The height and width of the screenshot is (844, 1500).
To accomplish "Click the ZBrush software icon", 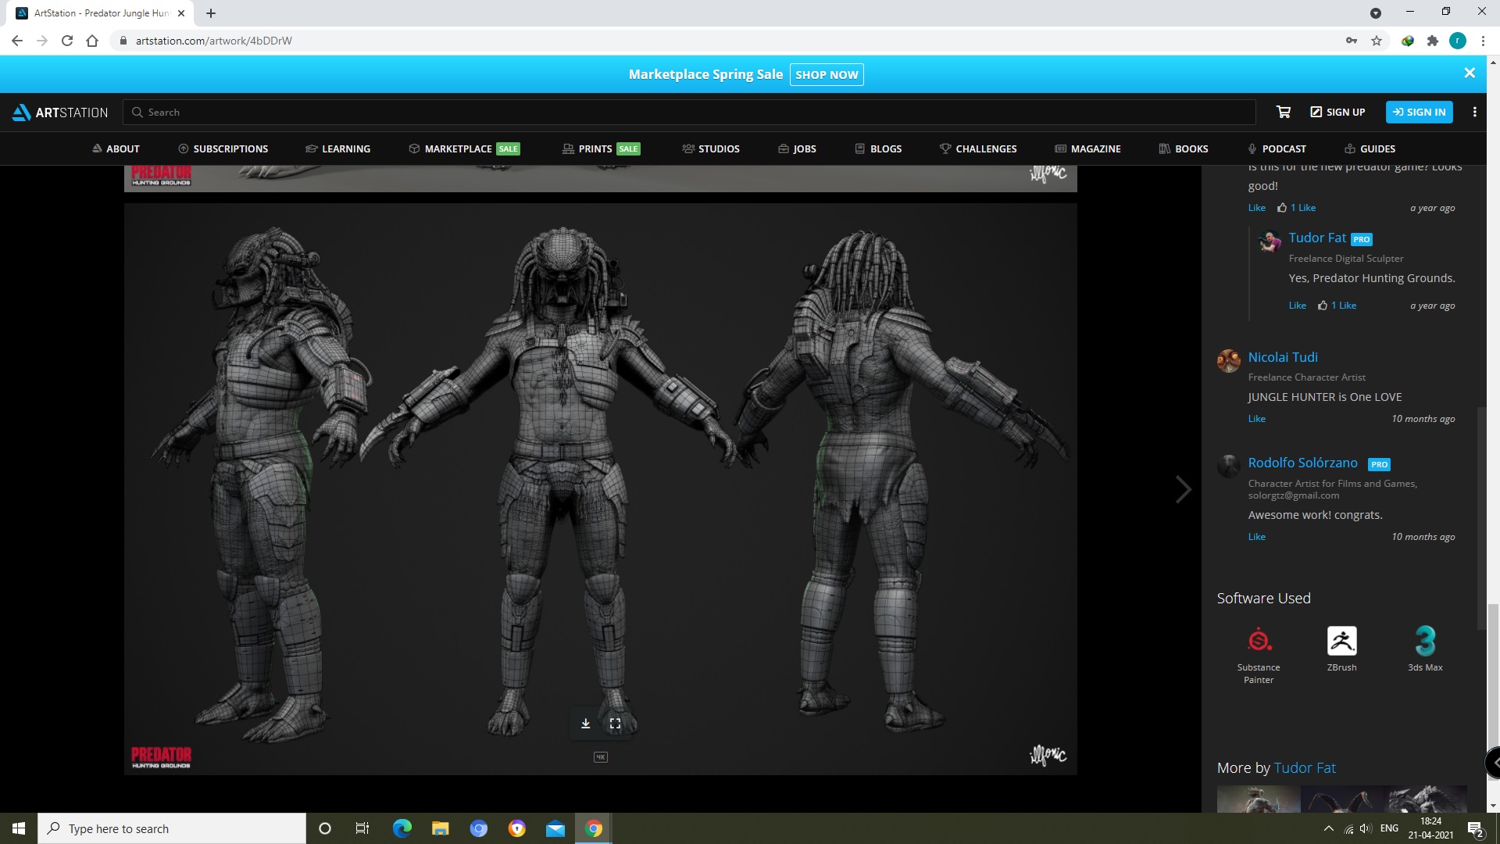I will pyautogui.click(x=1341, y=641).
